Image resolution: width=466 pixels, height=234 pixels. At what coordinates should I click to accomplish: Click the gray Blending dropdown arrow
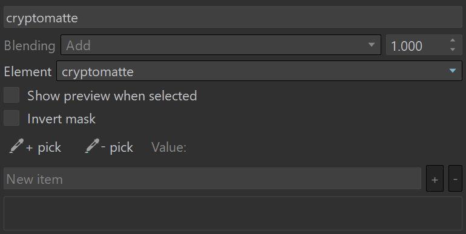[x=371, y=45]
